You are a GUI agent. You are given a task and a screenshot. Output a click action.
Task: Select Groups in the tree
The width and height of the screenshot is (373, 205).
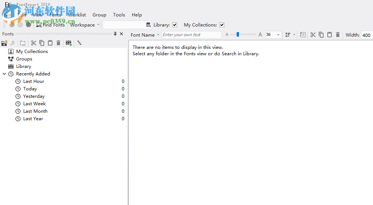point(24,59)
